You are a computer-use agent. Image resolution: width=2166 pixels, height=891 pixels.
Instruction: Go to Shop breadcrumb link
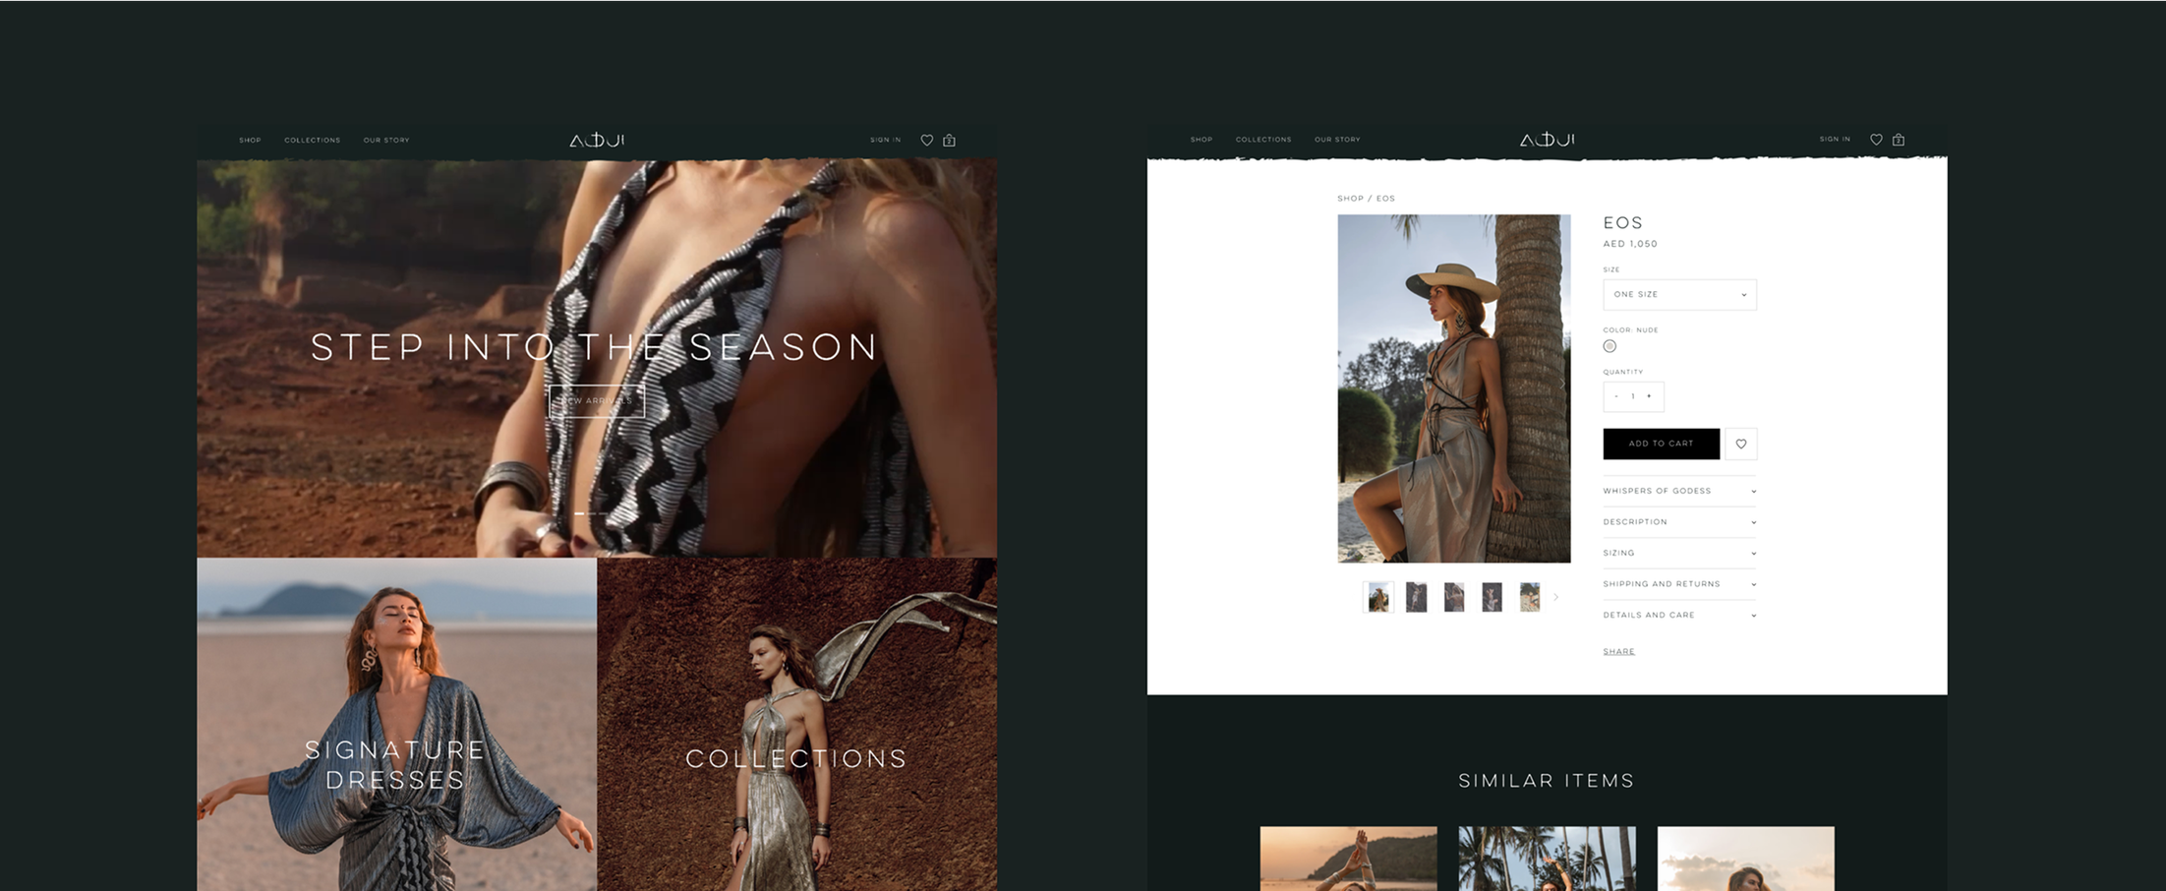pyautogui.click(x=1350, y=199)
